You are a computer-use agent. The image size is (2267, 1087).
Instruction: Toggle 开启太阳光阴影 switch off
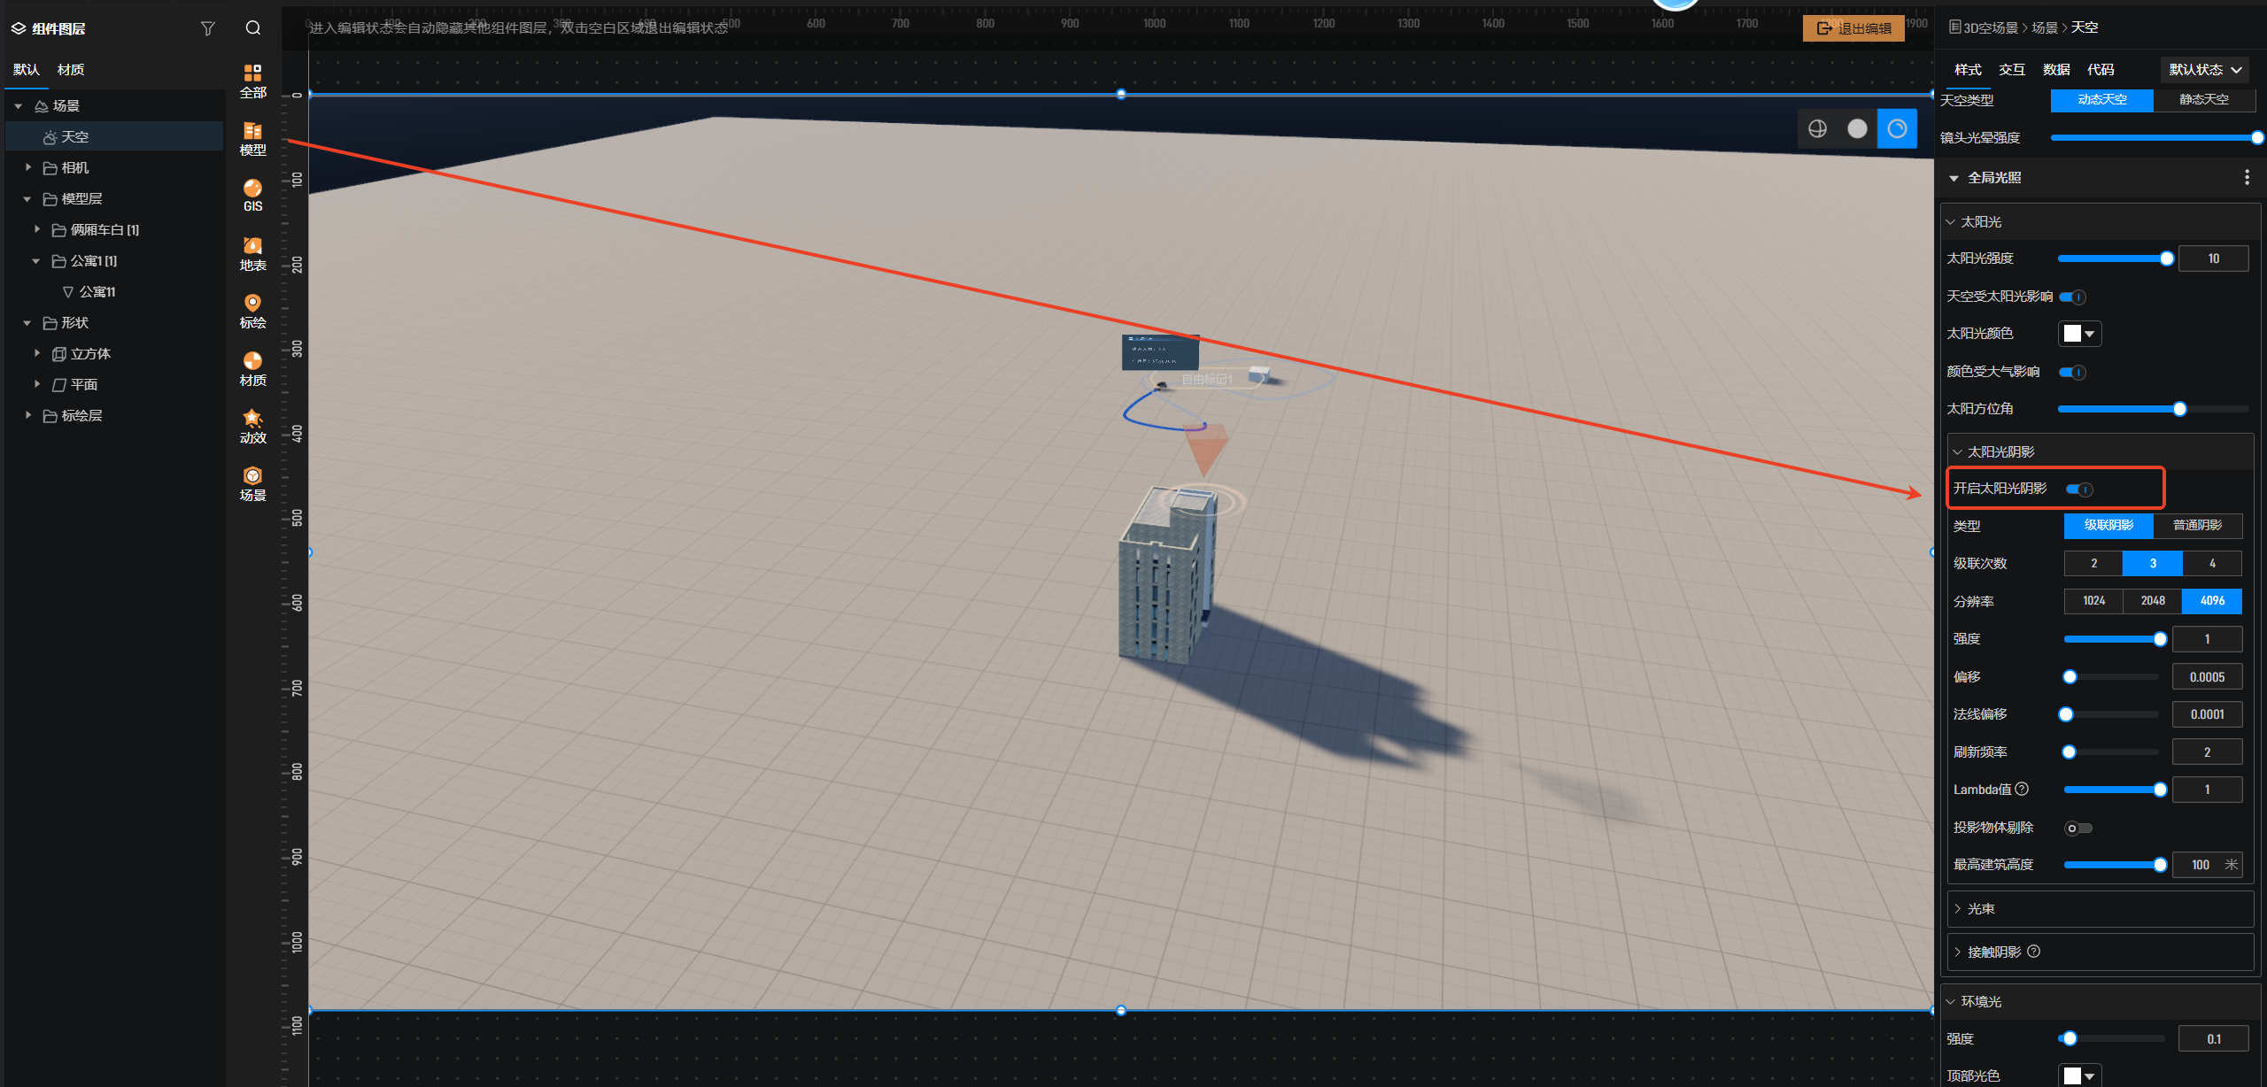pos(2079,490)
